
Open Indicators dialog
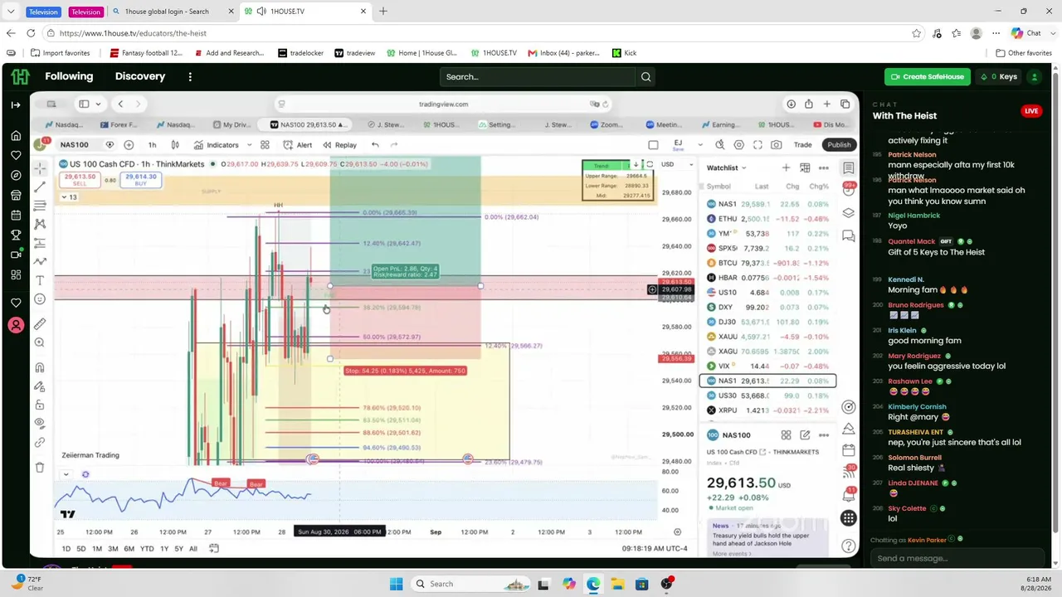pos(217,145)
